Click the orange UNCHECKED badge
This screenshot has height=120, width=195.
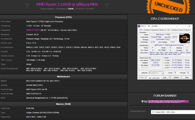(168, 7)
